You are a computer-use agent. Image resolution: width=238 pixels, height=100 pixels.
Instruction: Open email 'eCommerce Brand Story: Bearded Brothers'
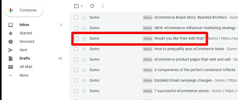point(191,17)
